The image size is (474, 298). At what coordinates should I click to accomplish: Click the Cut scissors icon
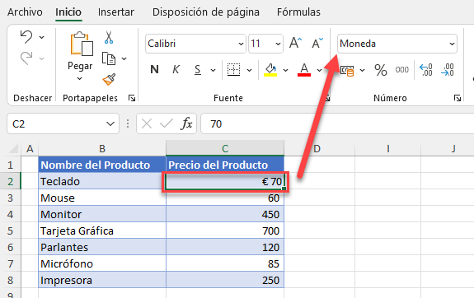(109, 37)
